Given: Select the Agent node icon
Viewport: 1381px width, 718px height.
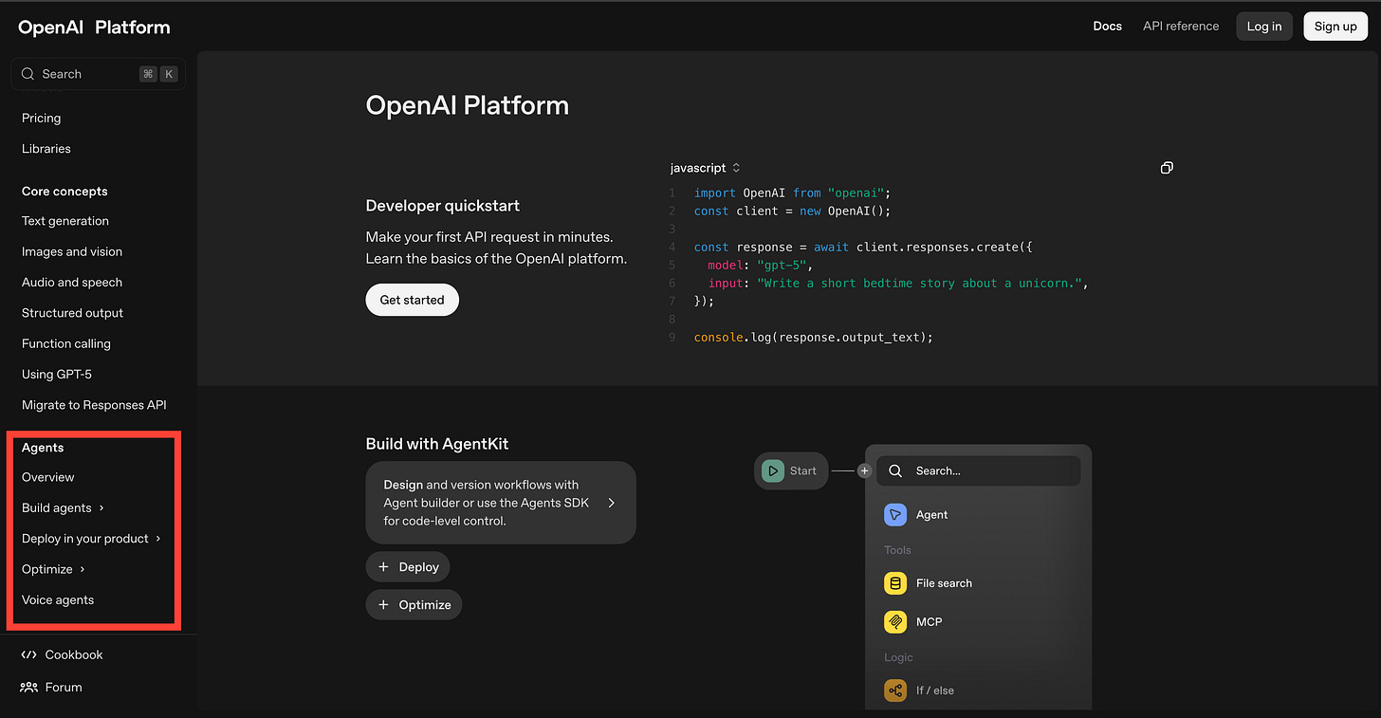Looking at the screenshot, I should (895, 514).
